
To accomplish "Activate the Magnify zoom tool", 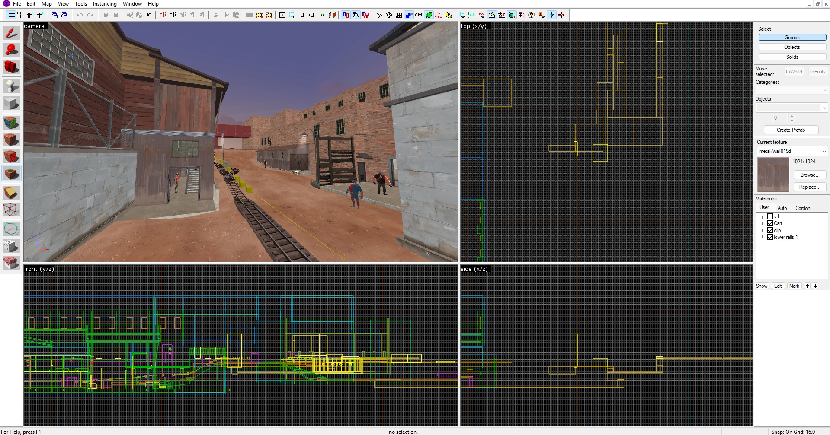I will pyautogui.click(x=11, y=50).
